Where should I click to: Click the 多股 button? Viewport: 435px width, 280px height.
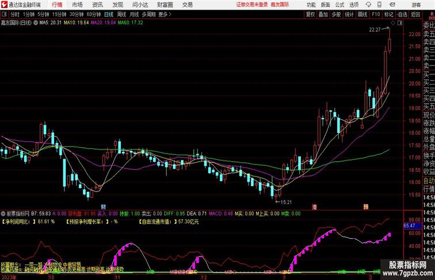click(x=336, y=14)
